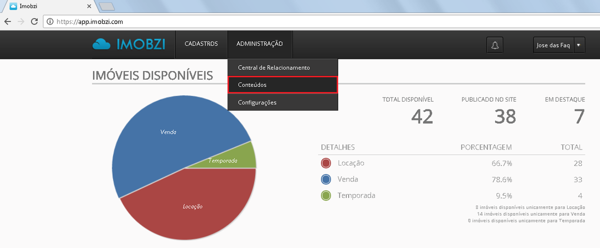
Task: Open a new browser tab
Action: (x=107, y=6)
